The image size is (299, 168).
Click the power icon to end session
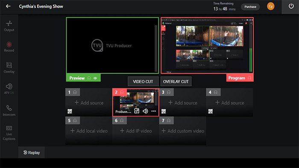(291, 6)
